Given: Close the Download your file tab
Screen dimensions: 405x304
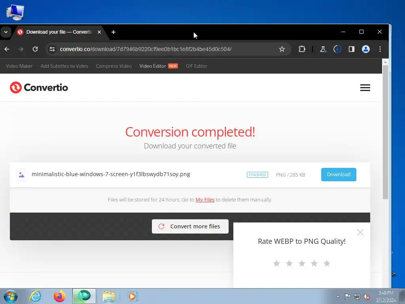Looking at the screenshot, I should pos(99,32).
